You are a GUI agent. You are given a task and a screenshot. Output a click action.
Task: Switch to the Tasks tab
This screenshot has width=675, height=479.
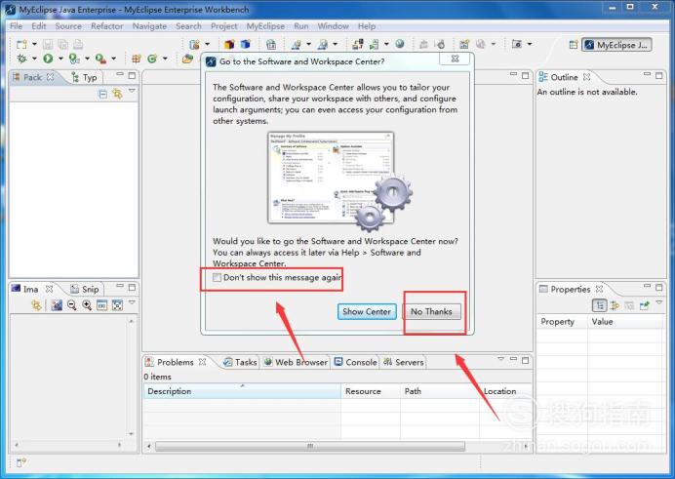240,362
